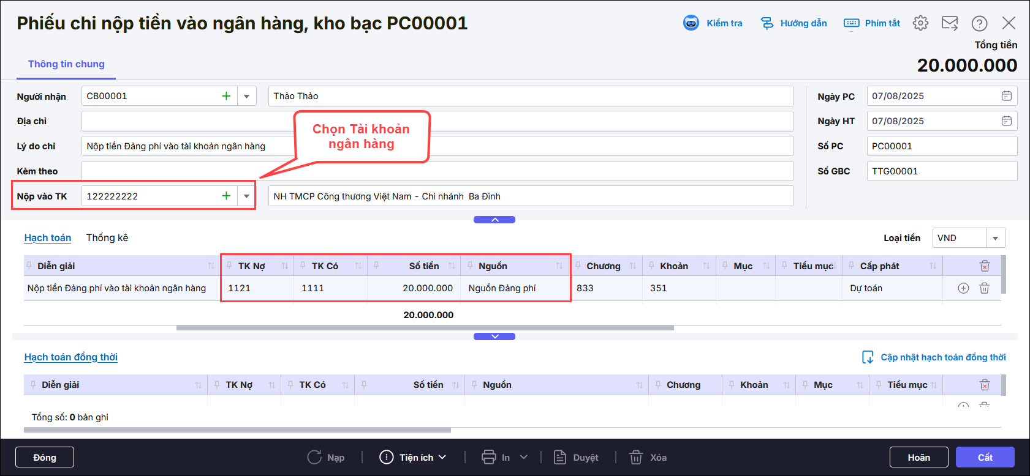The image size is (1030, 476).
Task: Open the Hạch toán đồng thời tab
Action: [71, 357]
